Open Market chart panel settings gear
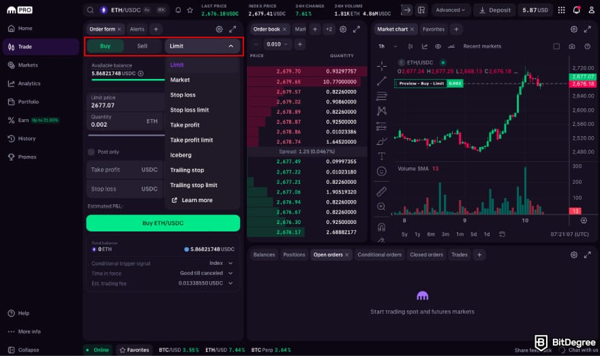Viewport: 600px width, 356px height. click(574, 29)
